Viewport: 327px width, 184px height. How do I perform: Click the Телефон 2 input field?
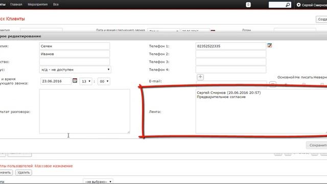[x=231, y=54]
